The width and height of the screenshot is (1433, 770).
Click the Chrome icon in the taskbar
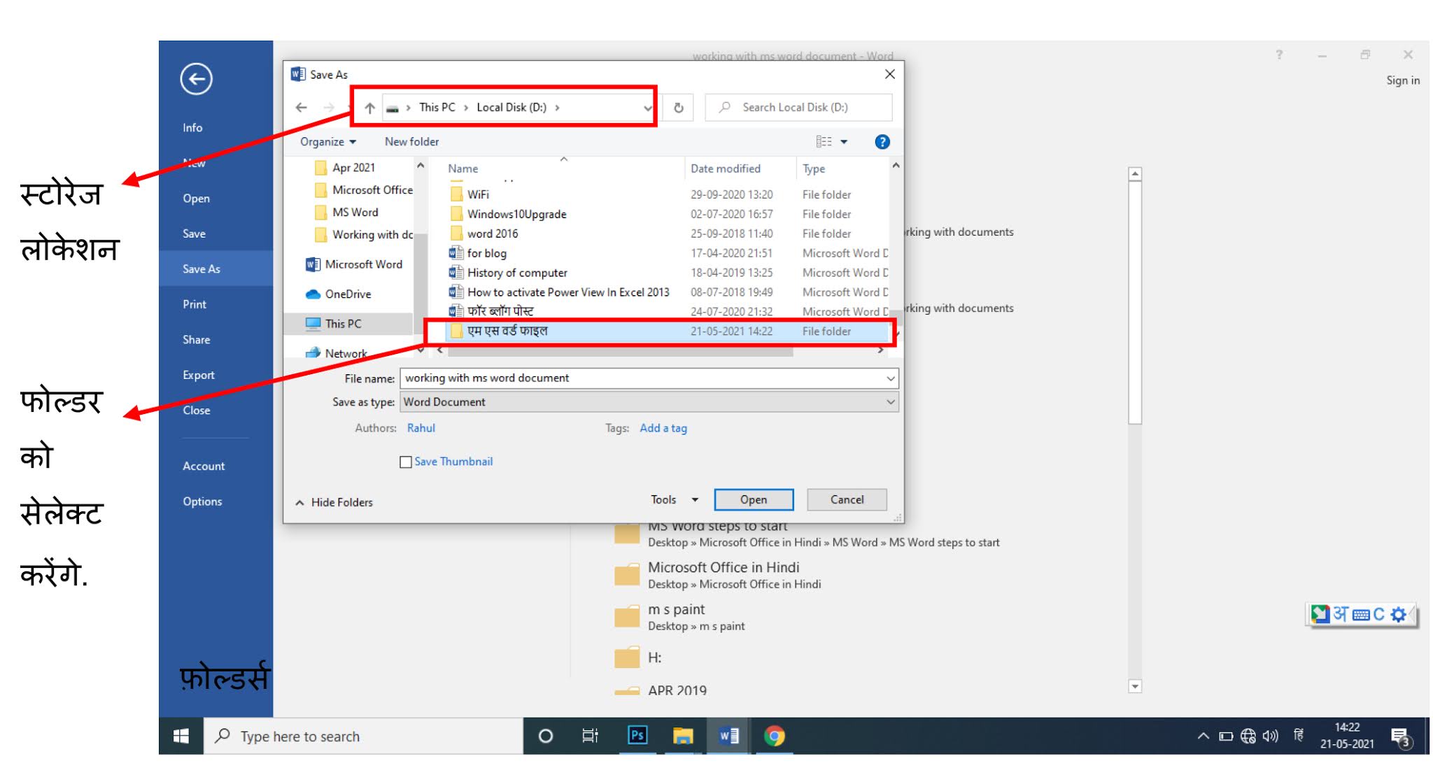[774, 736]
